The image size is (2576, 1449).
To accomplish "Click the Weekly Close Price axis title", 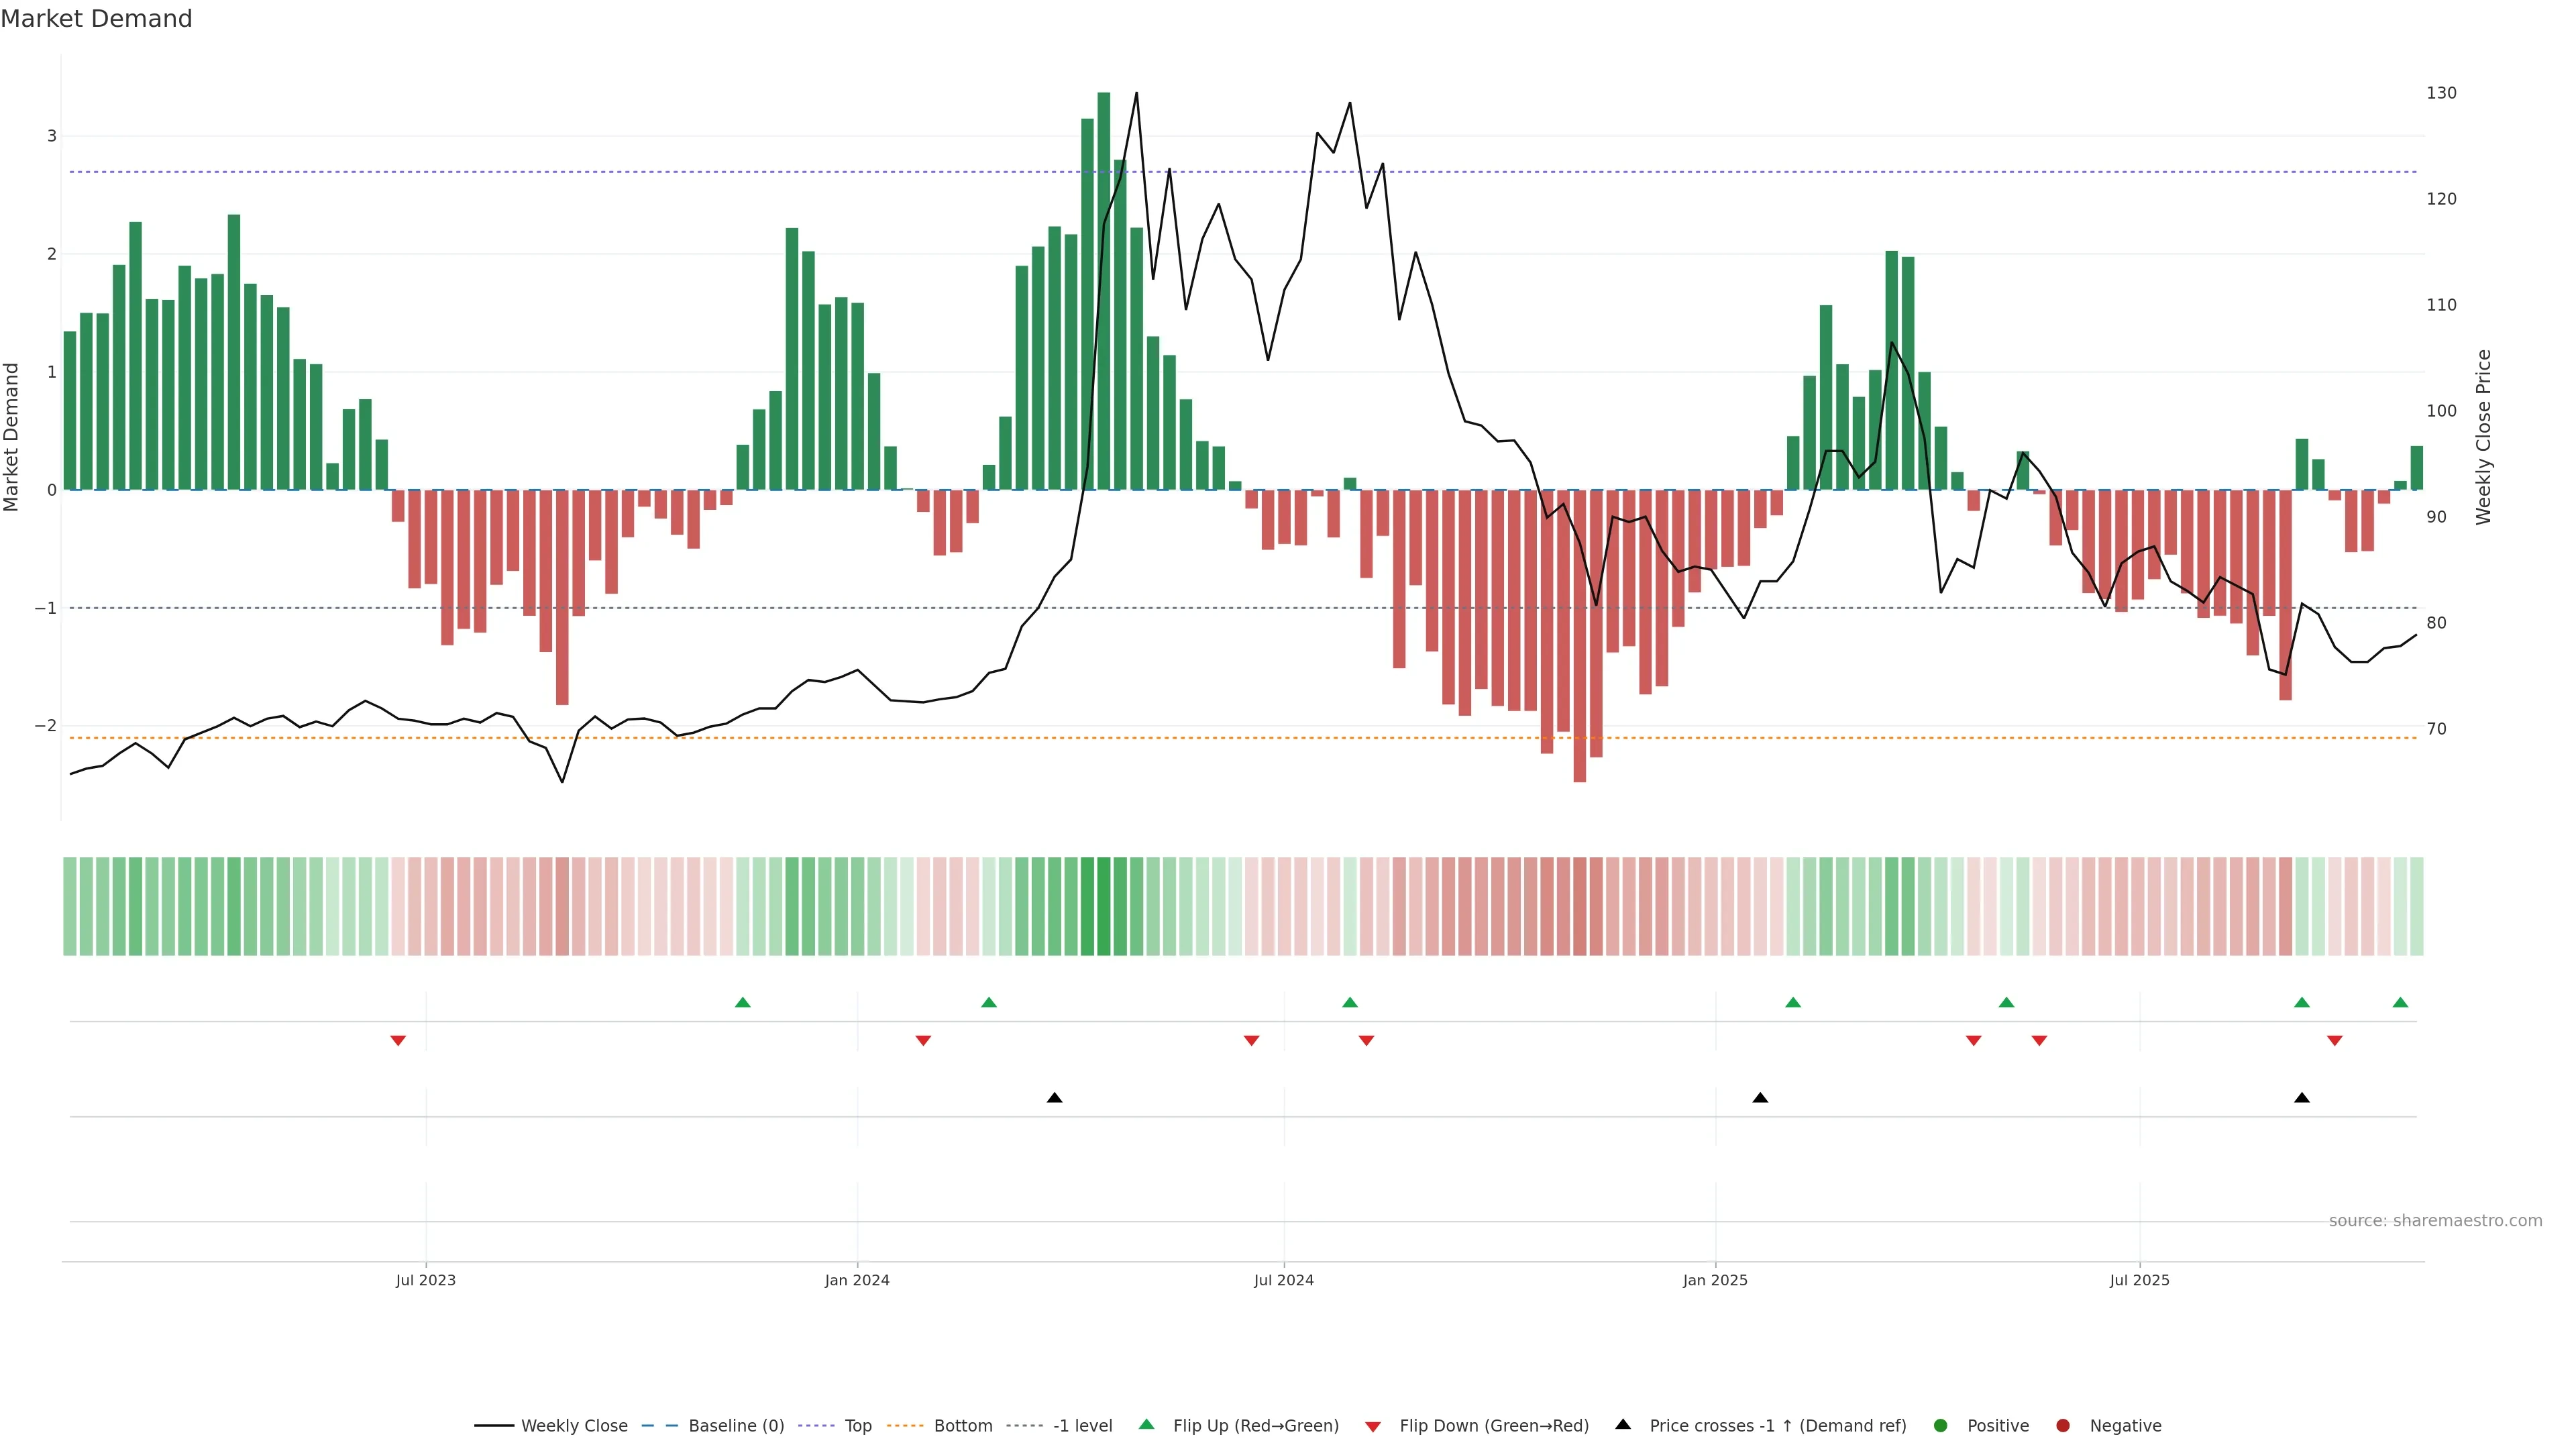I will (2484, 437).
